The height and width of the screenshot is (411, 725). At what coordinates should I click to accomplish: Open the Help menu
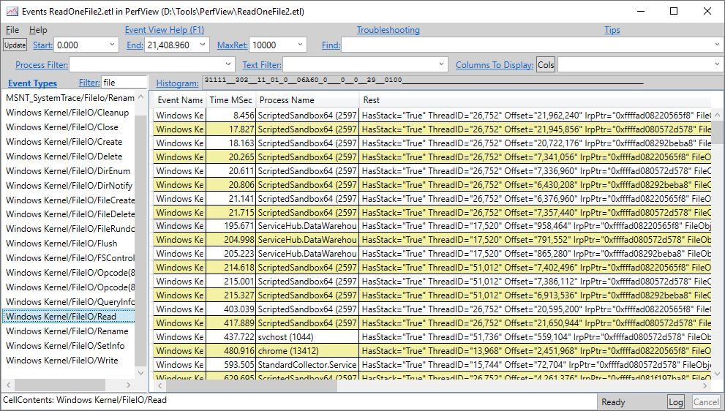tap(38, 29)
